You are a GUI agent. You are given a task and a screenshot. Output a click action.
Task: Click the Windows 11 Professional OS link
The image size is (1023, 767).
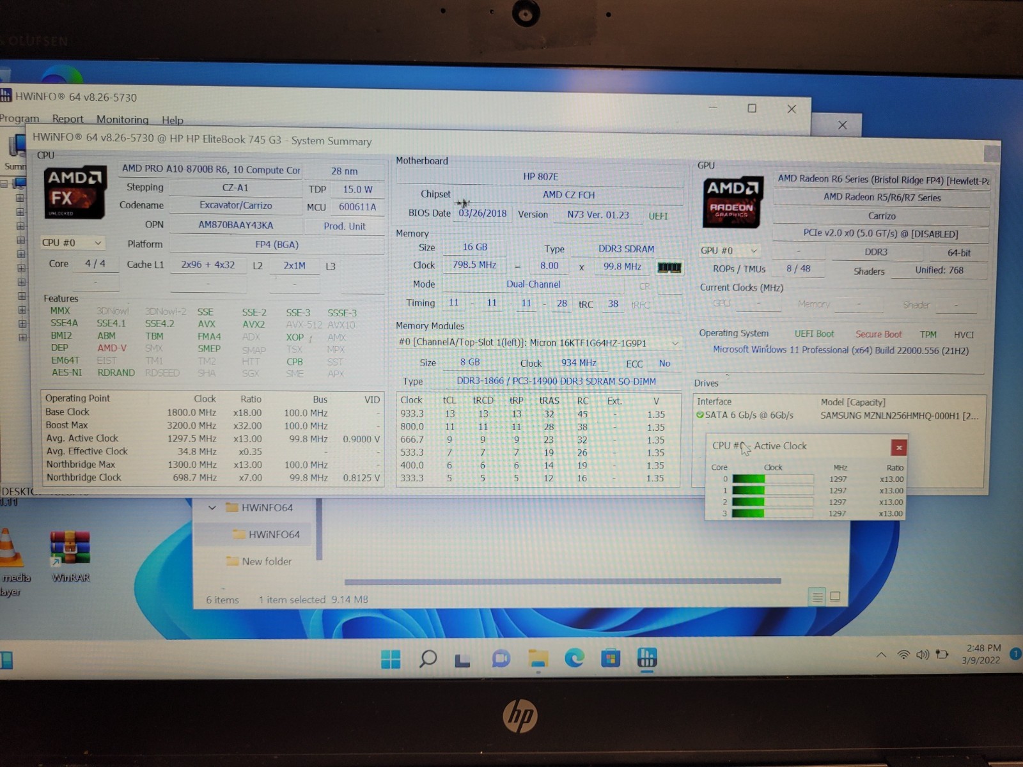coord(841,350)
